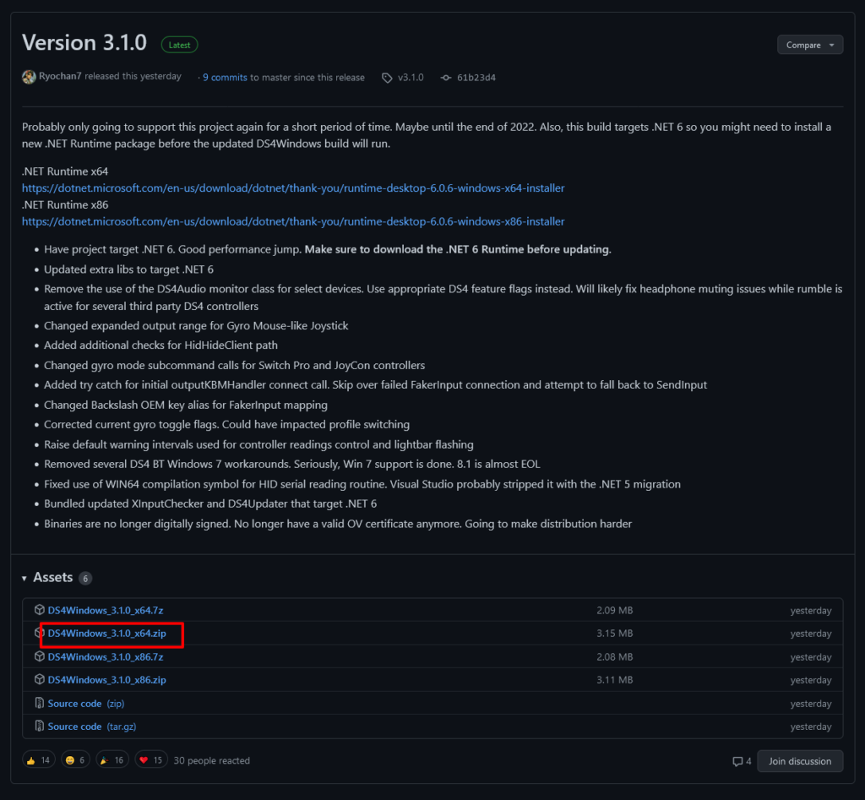
Task: Click 'Changed Backslash OEM key alias' note
Action: click(x=185, y=405)
